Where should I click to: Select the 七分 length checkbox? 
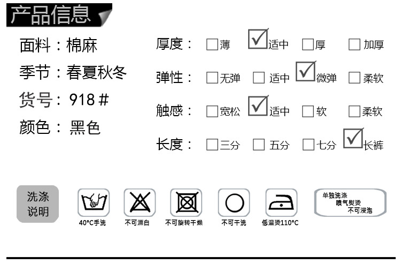pos(308,145)
